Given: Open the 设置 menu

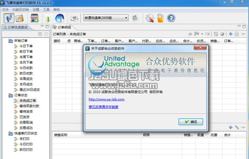Looking at the screenshot, I should (36, 10).
